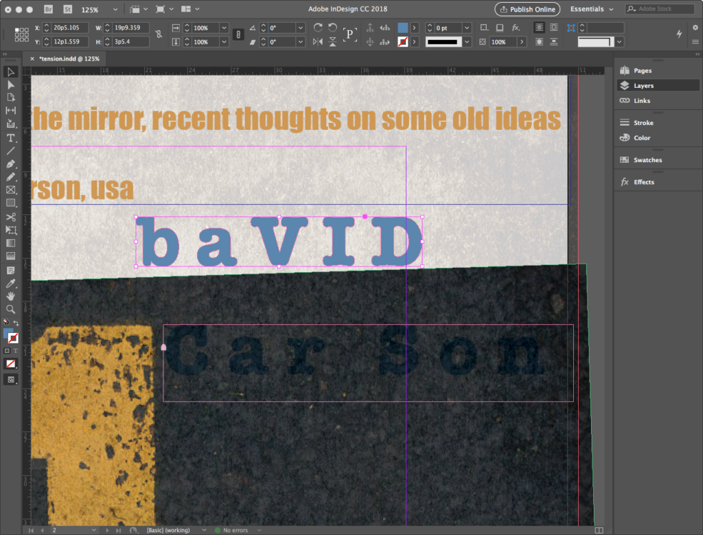Toggle constrain proportions for scaling
The image size is (703, 535).
[x=238, y=34]
